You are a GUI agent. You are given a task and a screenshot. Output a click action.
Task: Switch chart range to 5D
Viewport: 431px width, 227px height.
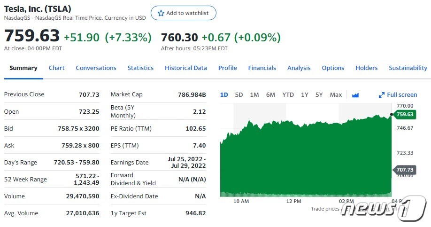239,95
